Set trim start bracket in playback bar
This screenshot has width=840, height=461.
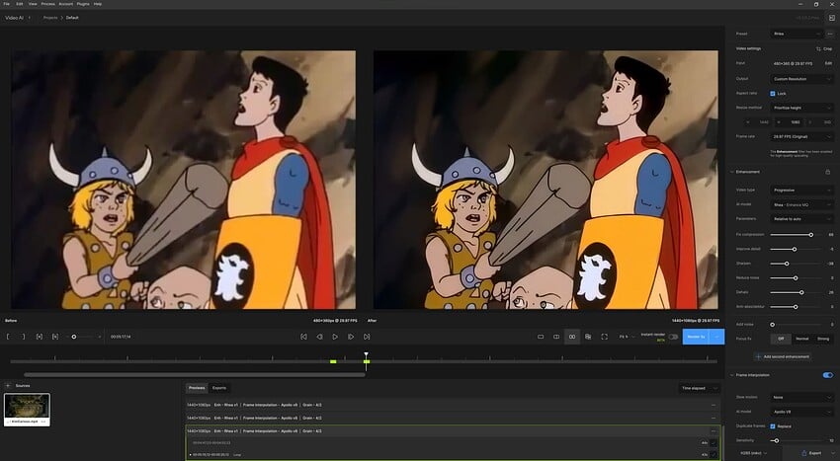click(x=9, y=337)
